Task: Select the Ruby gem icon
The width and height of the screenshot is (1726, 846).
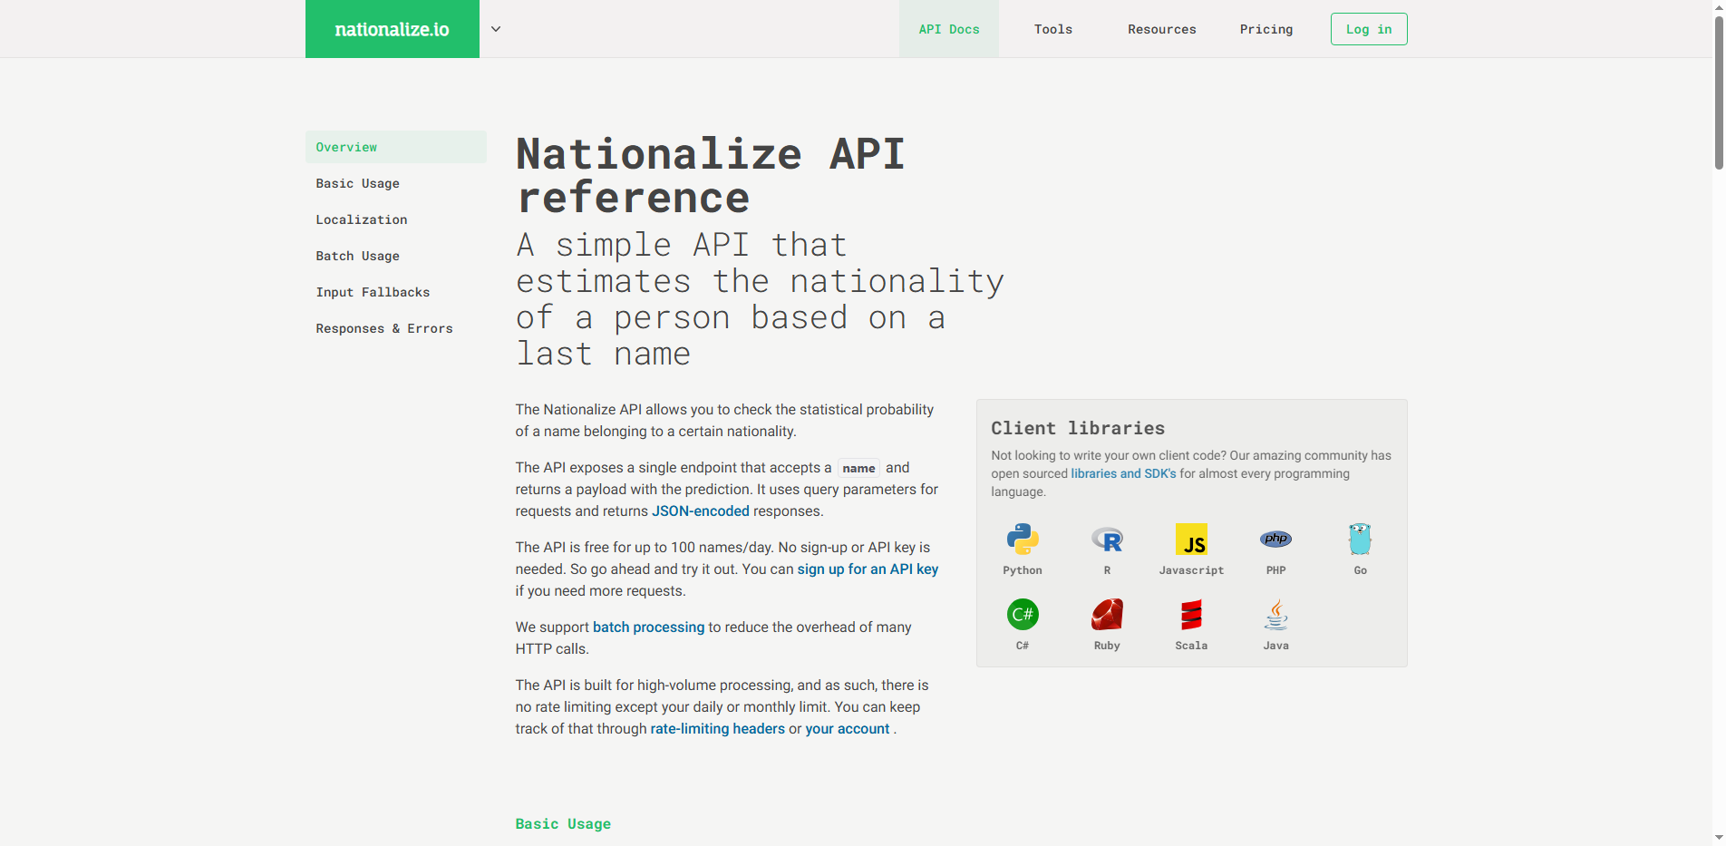Action: pos(1107,615)
